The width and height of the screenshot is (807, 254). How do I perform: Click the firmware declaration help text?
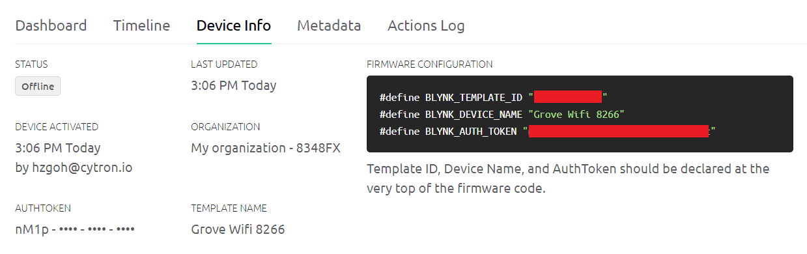568,178
